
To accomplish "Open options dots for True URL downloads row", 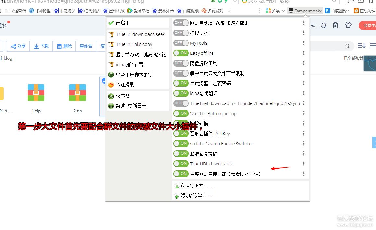I will tap(304, 164).
